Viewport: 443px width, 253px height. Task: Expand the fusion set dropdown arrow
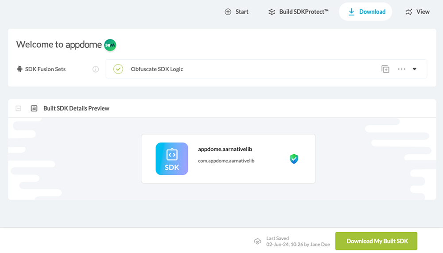pyautogui.click(x=415, y=69)
